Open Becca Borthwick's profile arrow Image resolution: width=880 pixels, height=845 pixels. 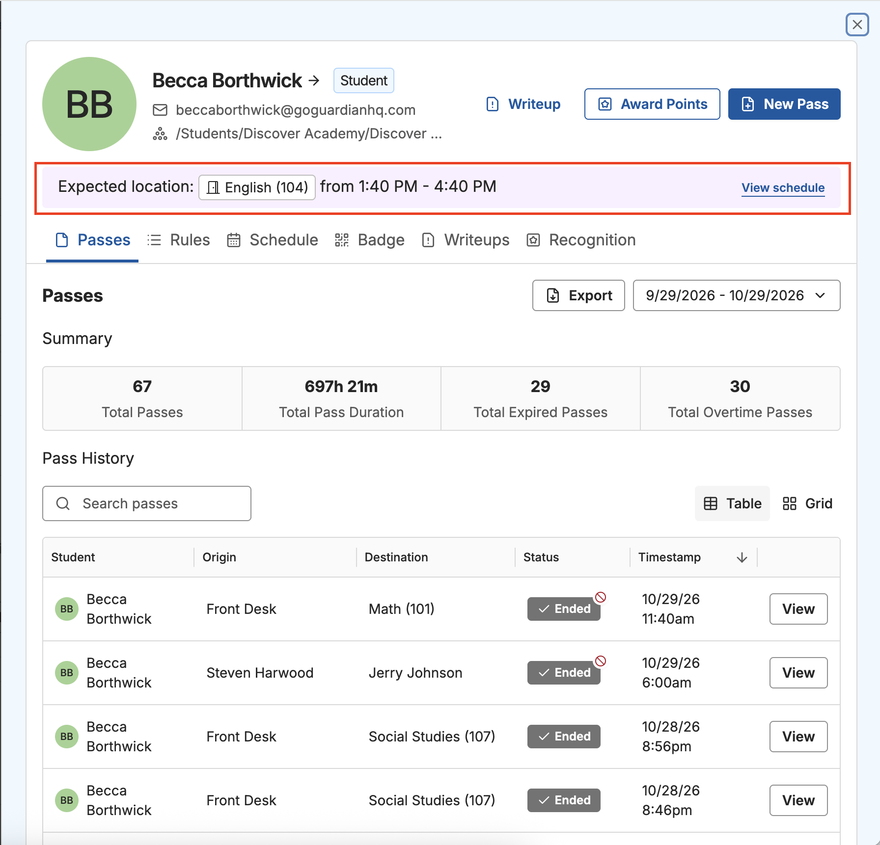[314, 80]
